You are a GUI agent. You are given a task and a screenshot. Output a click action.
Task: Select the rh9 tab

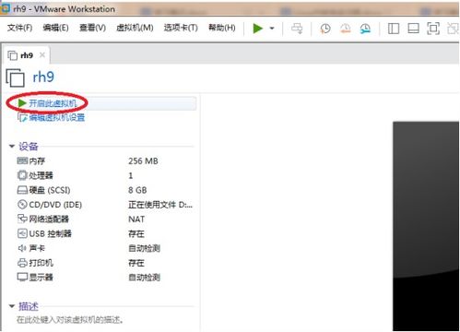pos(27,55)
